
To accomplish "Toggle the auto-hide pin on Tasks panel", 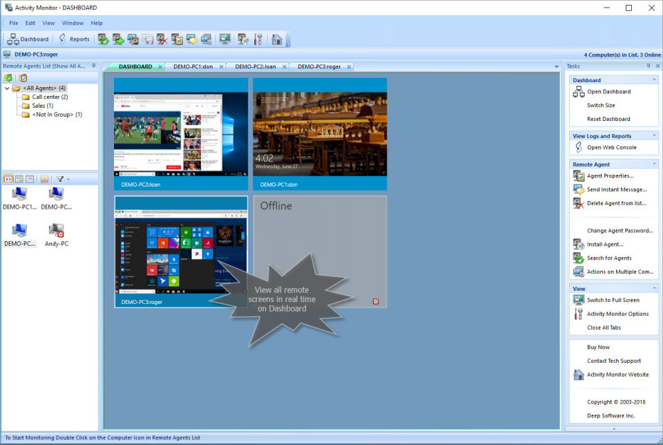I will point(647,66).
